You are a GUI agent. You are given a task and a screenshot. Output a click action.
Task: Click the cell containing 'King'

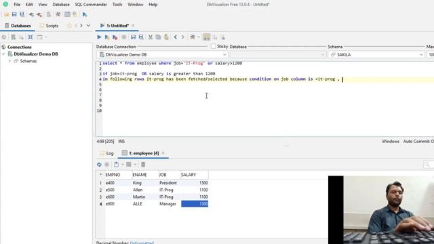point(145,183)
